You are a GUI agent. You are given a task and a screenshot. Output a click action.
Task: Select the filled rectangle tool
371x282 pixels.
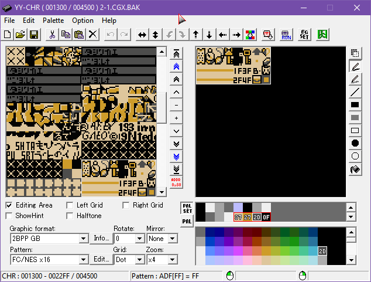pos(355,105)
